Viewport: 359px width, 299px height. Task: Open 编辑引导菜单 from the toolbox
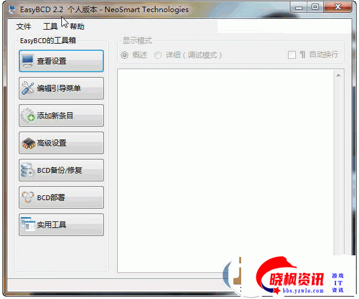pyautogui.click(x=61, y=88)
